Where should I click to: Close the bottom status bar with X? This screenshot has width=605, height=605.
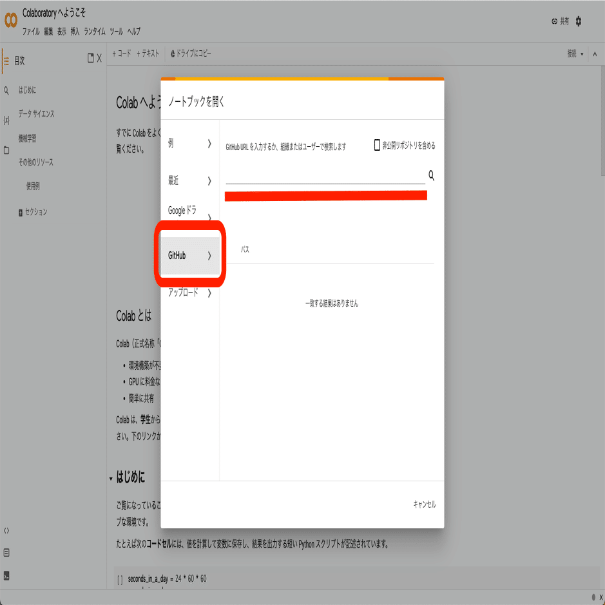pos(600,597)
